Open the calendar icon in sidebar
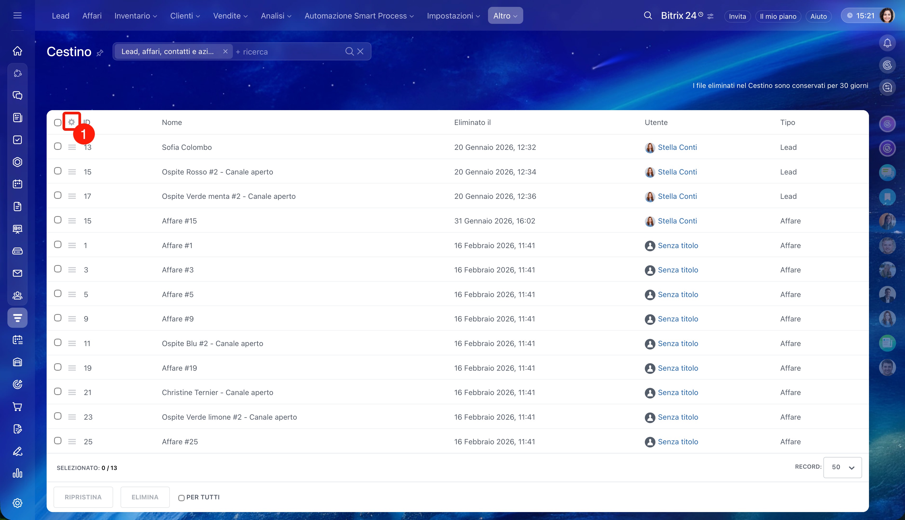This screenshot has height=520, width=905. pyautogui.click(x=17, y=184)
